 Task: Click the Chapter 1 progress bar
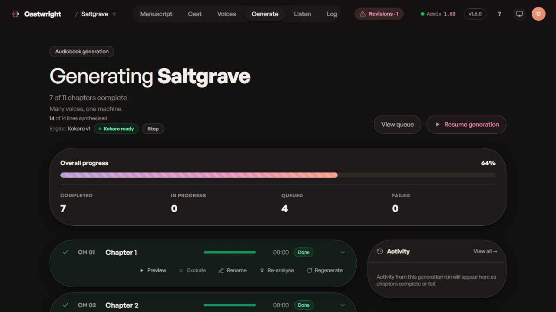coord(230,252)
